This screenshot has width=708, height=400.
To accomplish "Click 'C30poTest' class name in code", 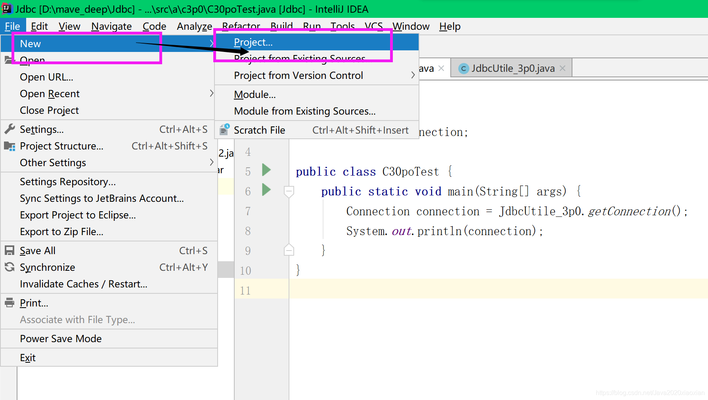I will (411, 172).
